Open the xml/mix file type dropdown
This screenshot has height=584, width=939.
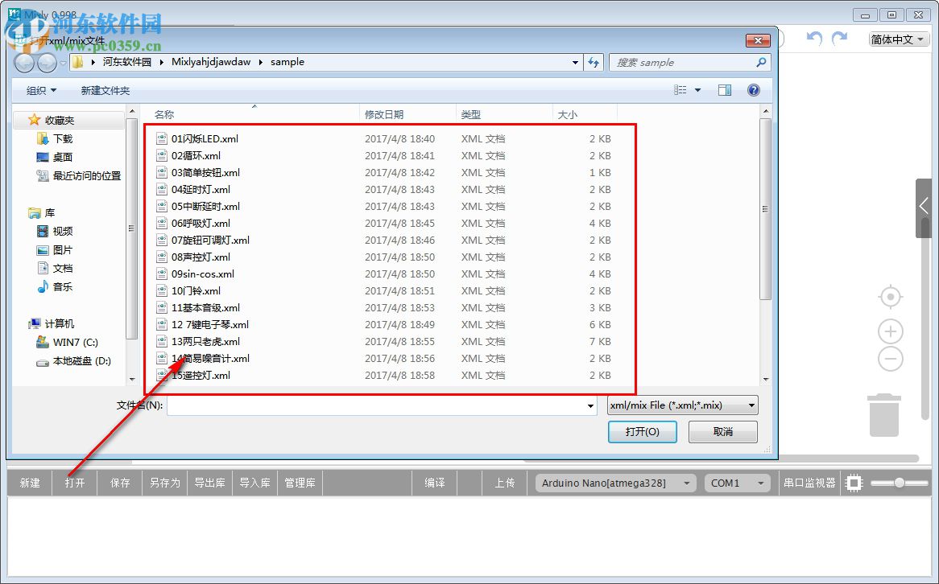680,405
